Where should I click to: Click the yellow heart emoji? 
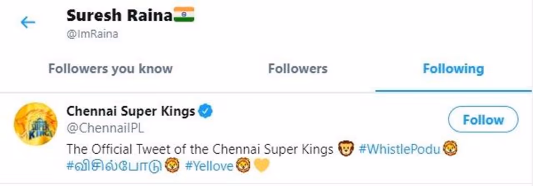[x=262, y=166]
